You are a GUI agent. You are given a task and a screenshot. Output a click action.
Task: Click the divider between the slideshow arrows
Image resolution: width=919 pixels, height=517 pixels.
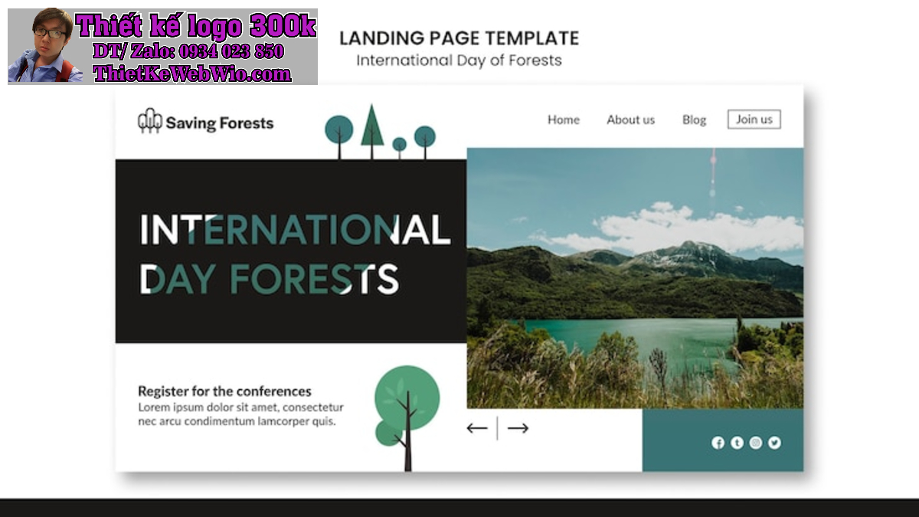(497, 427)
